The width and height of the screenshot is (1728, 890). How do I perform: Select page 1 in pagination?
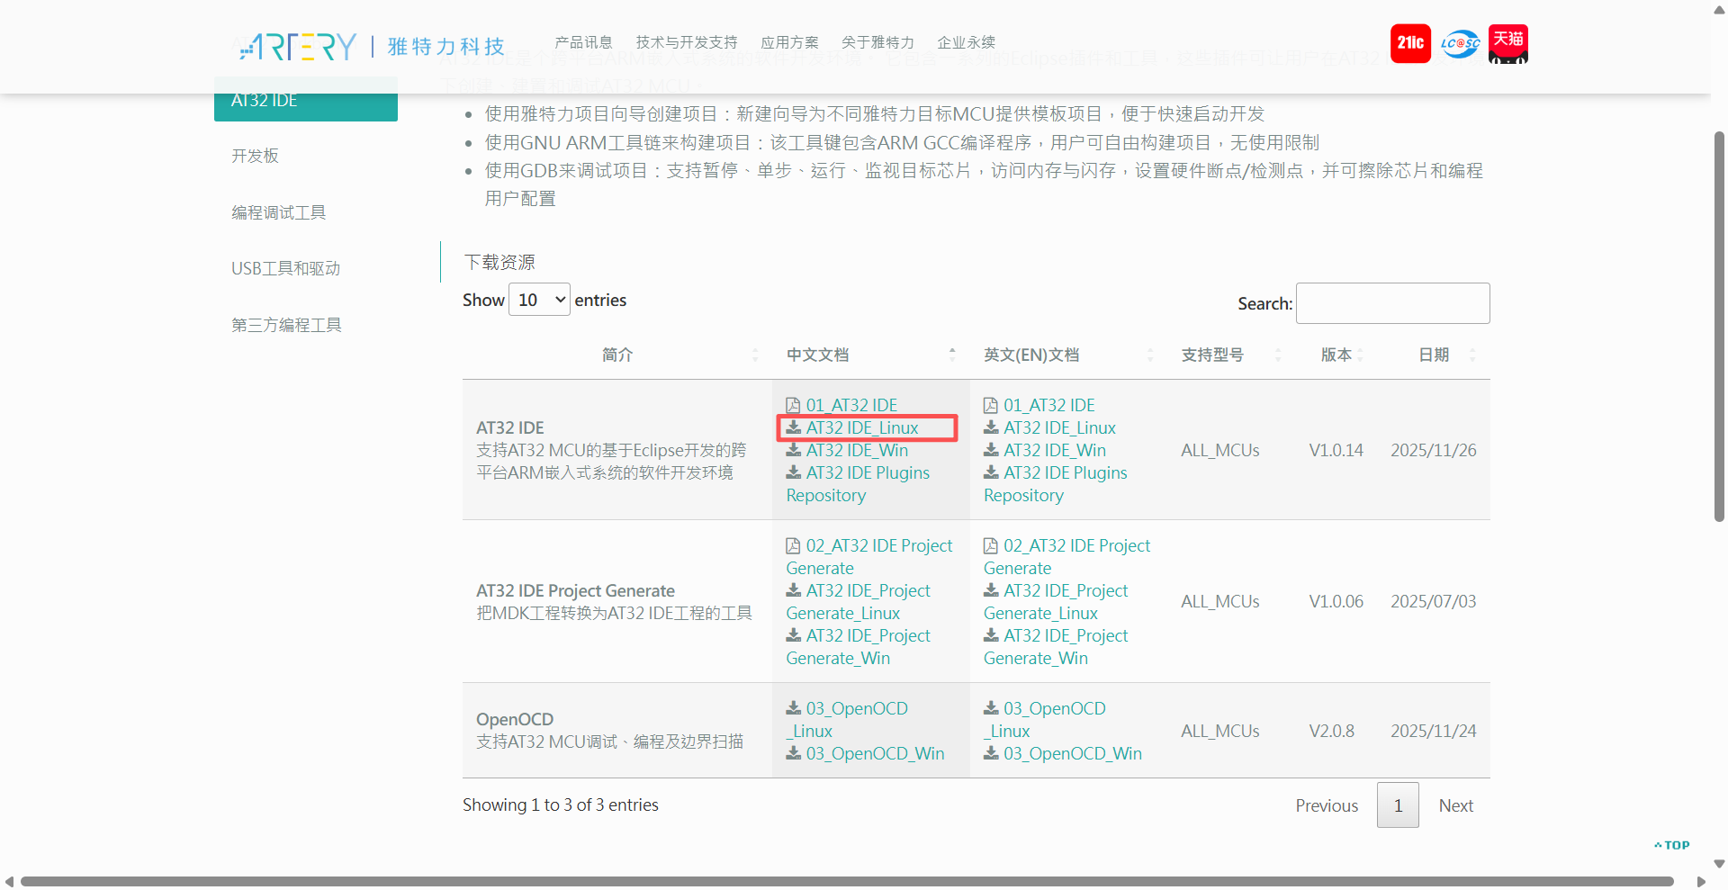point(1398,805)
